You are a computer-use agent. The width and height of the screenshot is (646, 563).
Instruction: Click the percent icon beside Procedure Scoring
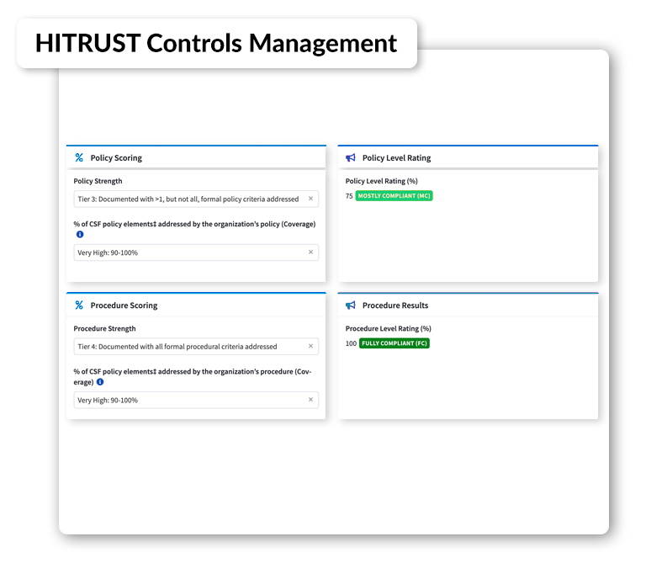pyautogui.click(x=79, y=305)
